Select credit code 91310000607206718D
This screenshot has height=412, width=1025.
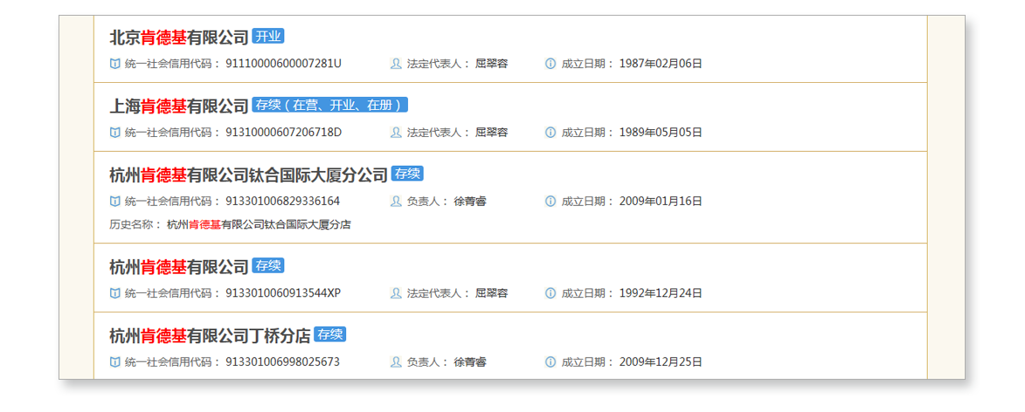tap(283, 133)
